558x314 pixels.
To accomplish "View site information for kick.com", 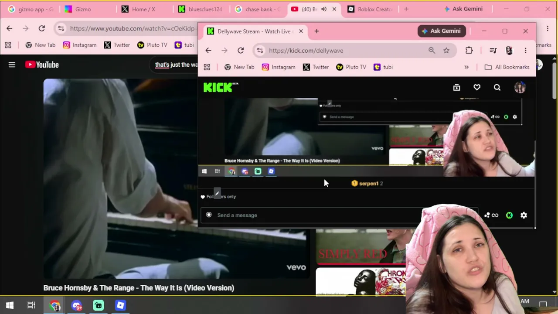I will click(260, 51).
